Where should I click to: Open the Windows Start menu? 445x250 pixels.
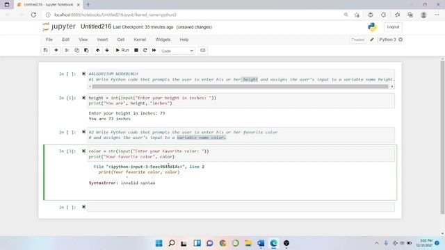(159, 243)
